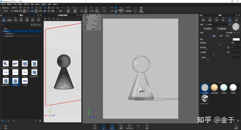Switch project panel to Environment (环境) tab

point(217,19)
